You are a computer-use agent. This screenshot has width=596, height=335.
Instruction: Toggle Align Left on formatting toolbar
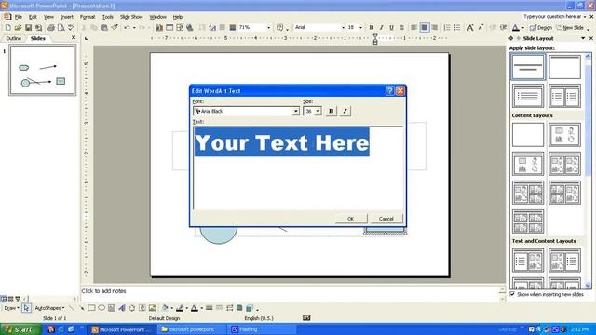coord(413,27)
